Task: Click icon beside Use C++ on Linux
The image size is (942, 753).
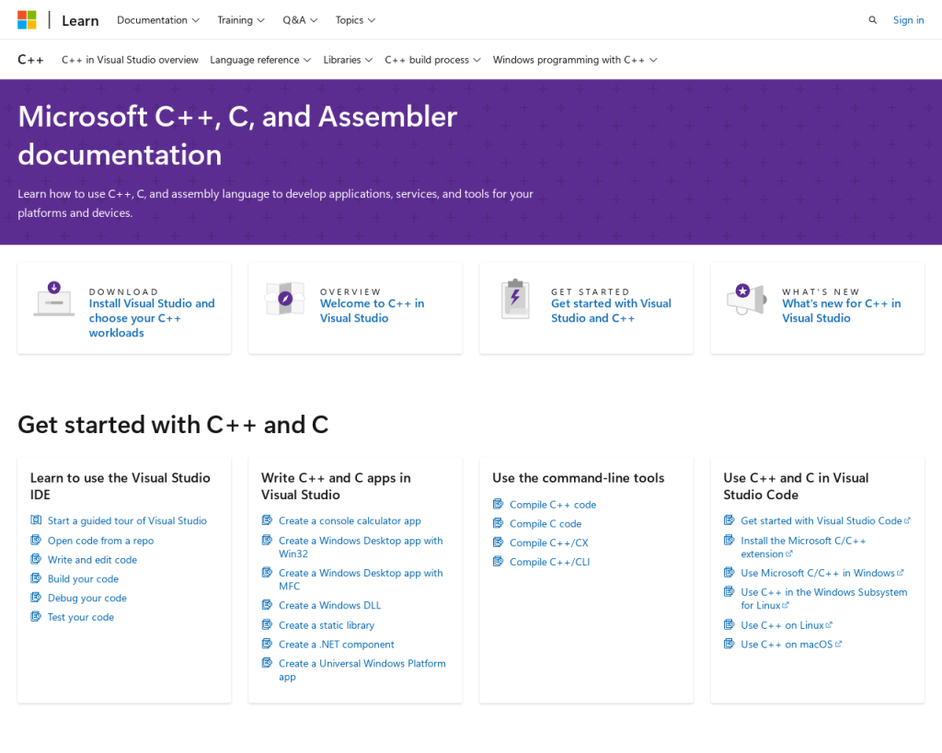Action: tap(729, 624)
